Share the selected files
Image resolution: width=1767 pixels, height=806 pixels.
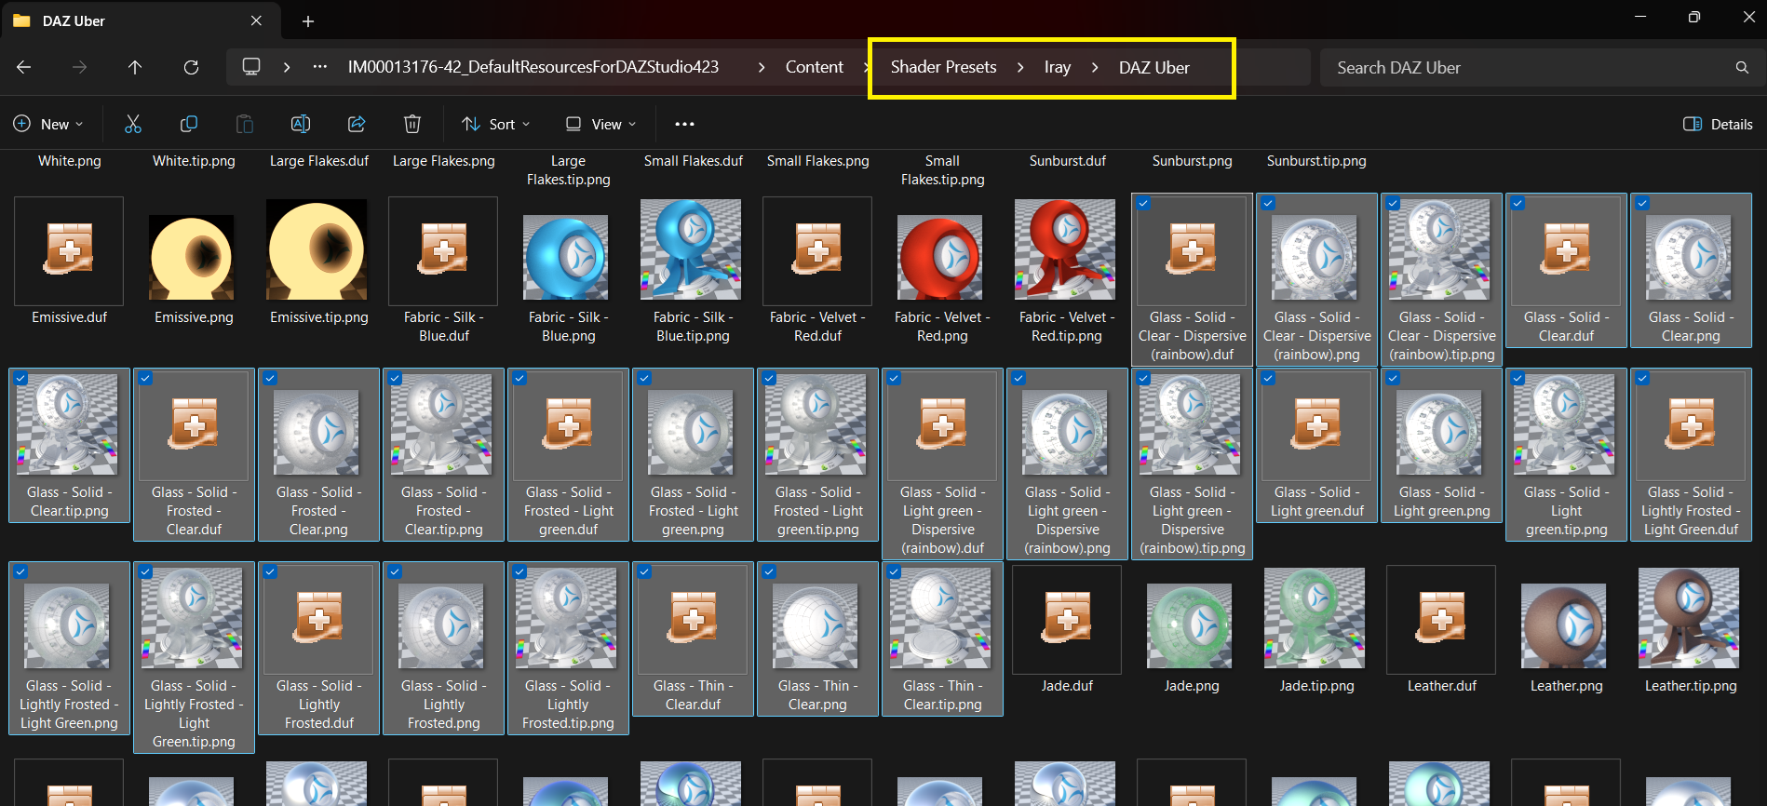357,124
